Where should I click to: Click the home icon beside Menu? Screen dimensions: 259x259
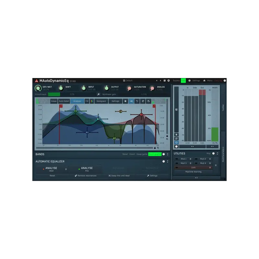(x=204, y=81)
